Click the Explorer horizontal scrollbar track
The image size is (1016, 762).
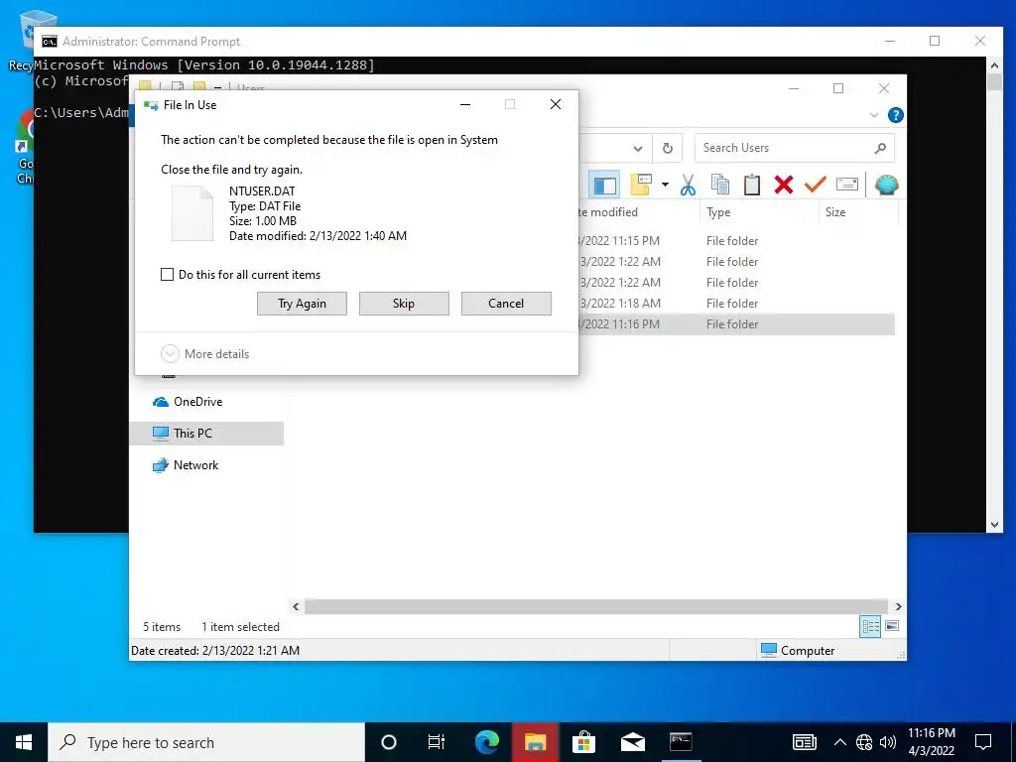click(x=596, y=606)
